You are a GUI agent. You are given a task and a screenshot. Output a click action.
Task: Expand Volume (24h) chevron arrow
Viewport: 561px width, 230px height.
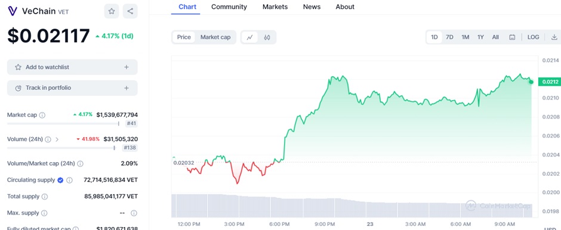pos(57,139)
